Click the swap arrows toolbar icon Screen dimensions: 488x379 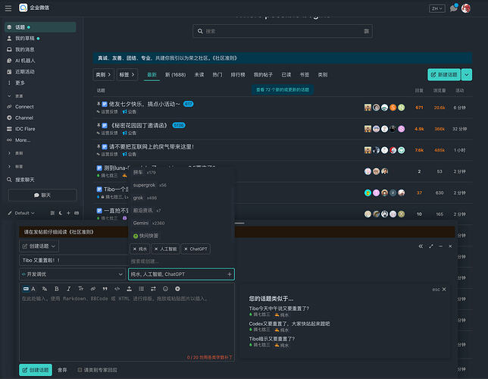pos(153,289)
